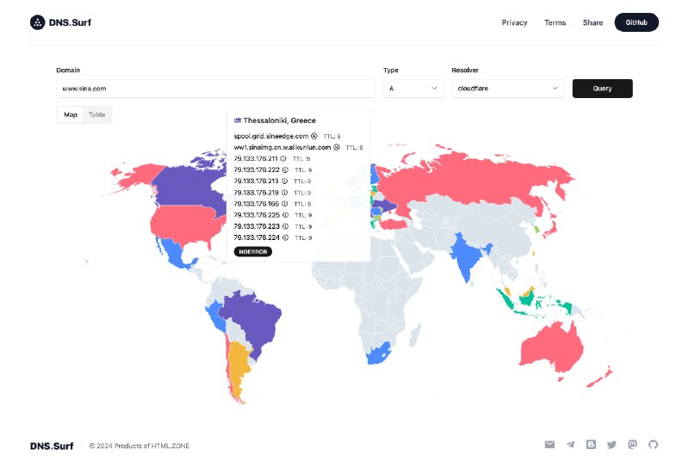Expand the record Type dropdown showing A
Image resolution: width=689 pixels, height=468 pixels.
(413, 89)
